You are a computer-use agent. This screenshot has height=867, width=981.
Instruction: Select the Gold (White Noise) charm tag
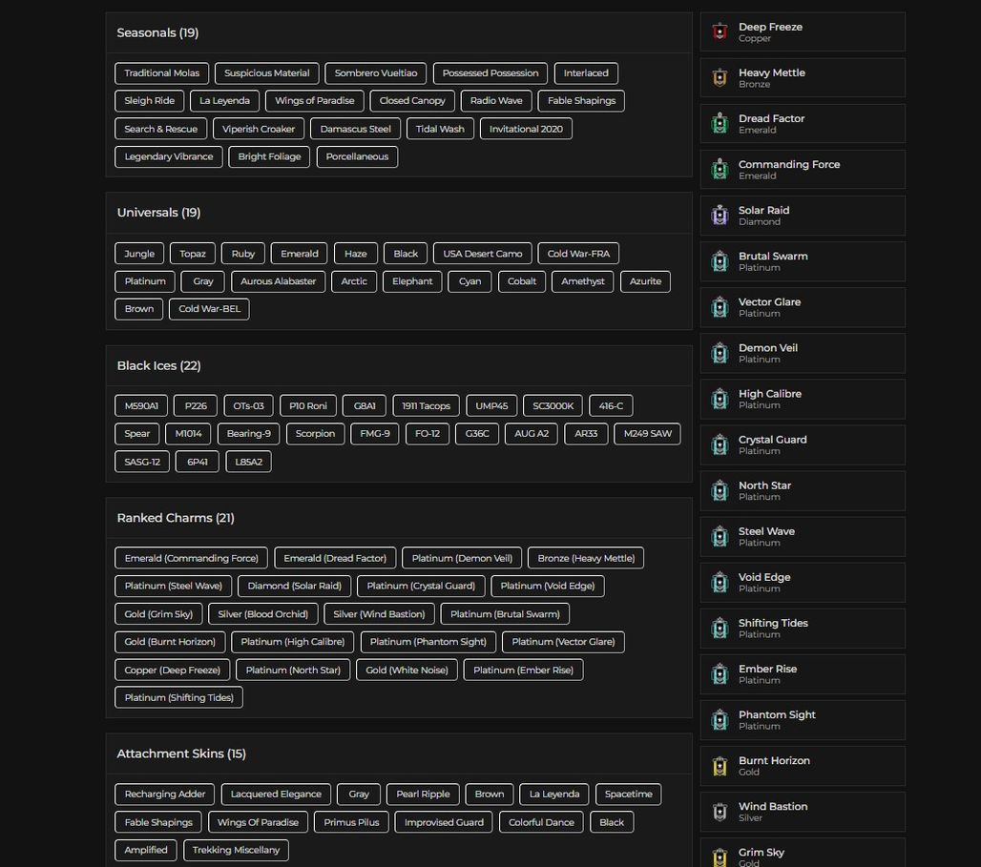(407, 670)
